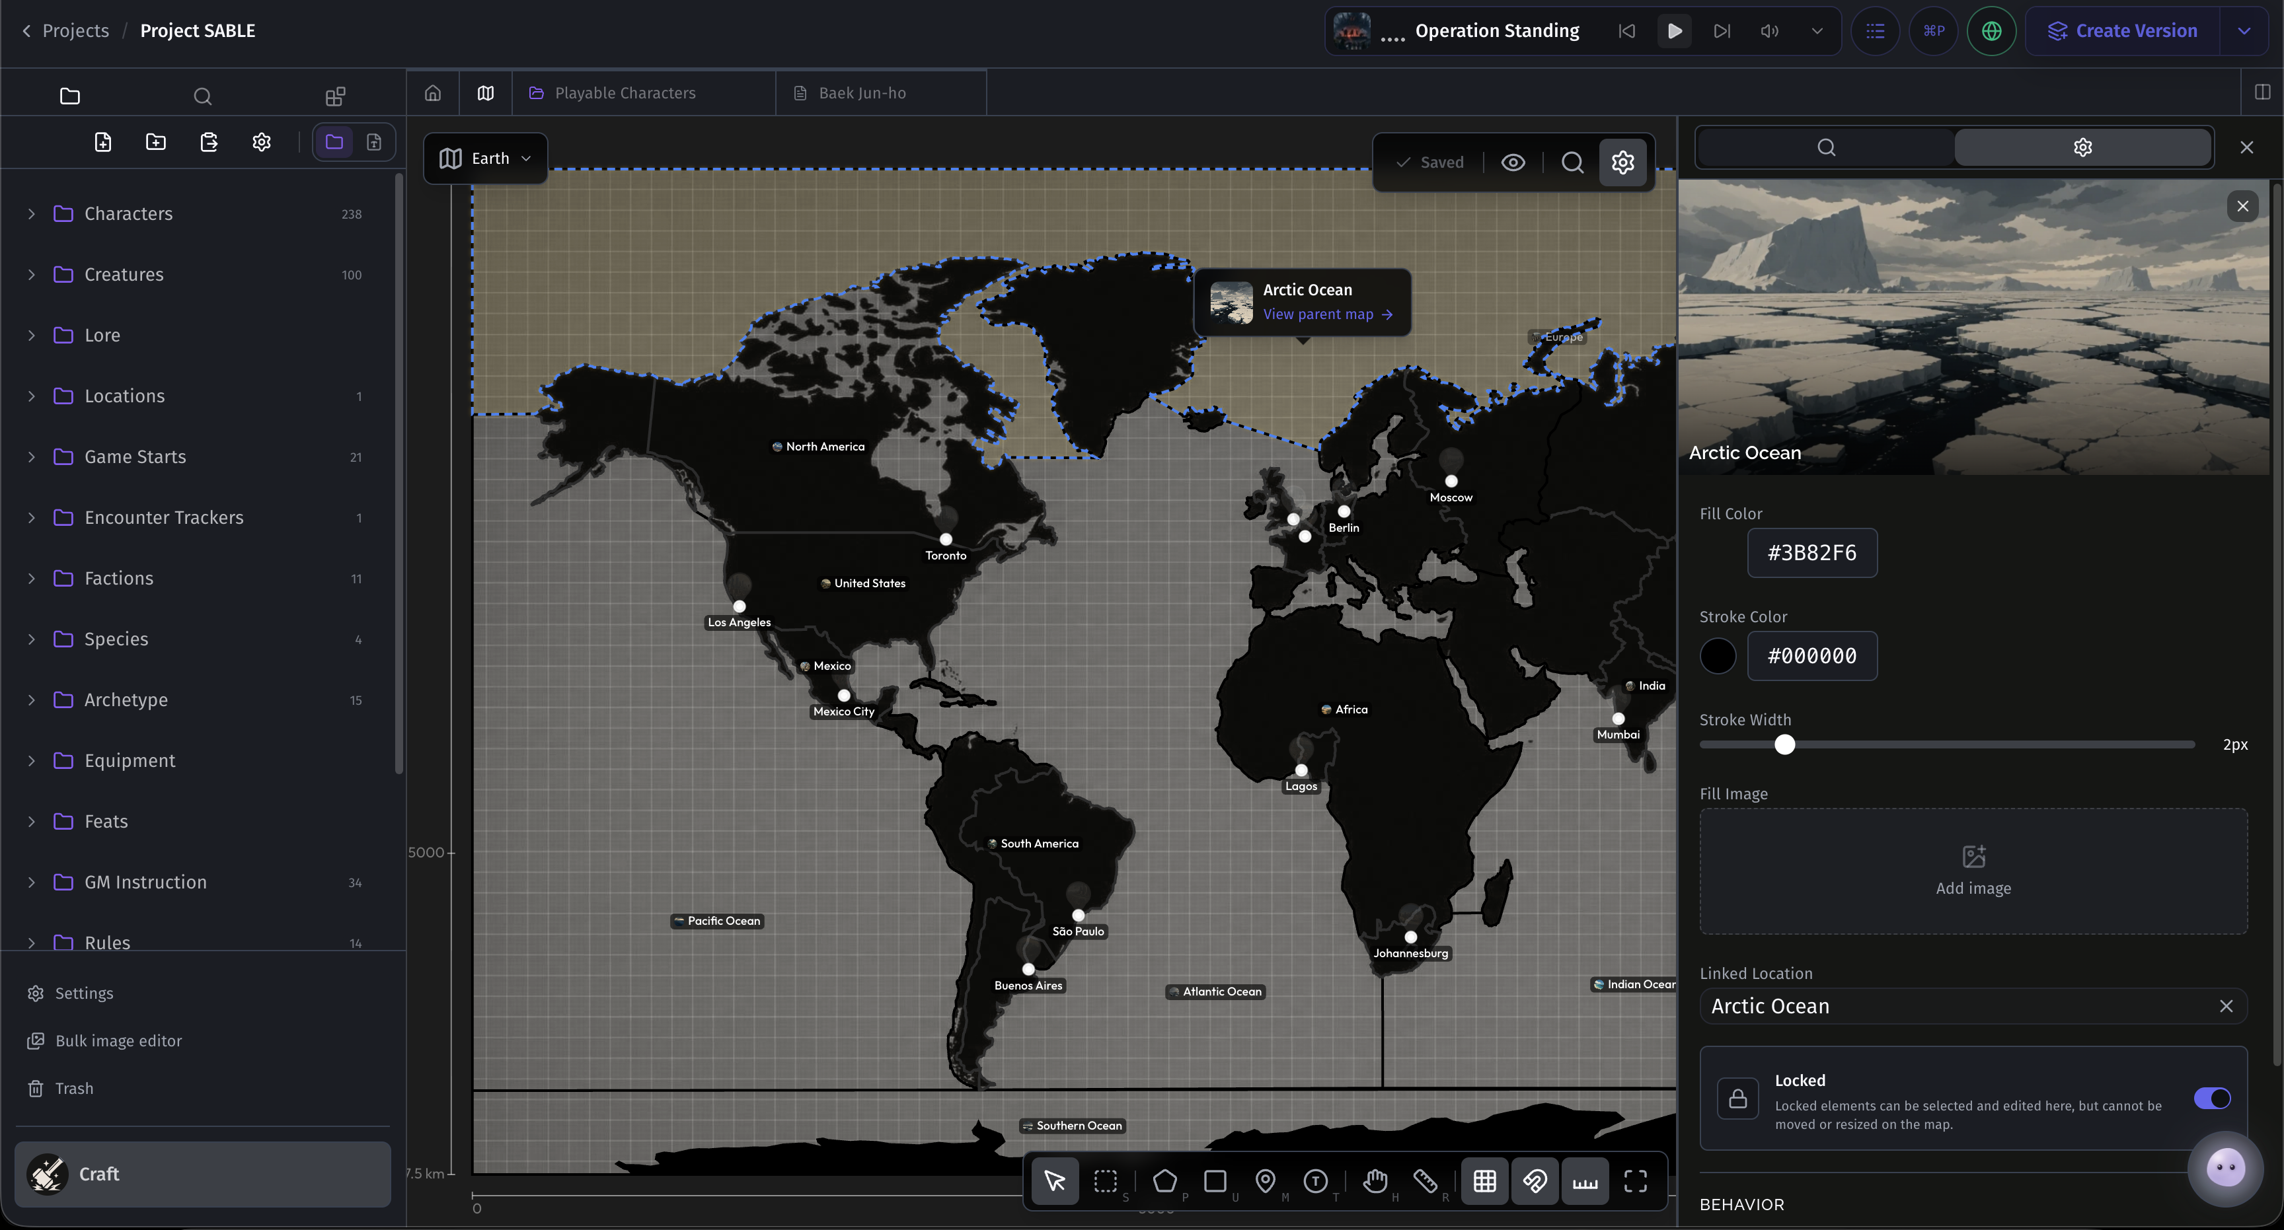The width and height of the screenshot is (2284, 1230).
Task: Disable the Locked toggle switch
Action: [x=2212, y=1099]
